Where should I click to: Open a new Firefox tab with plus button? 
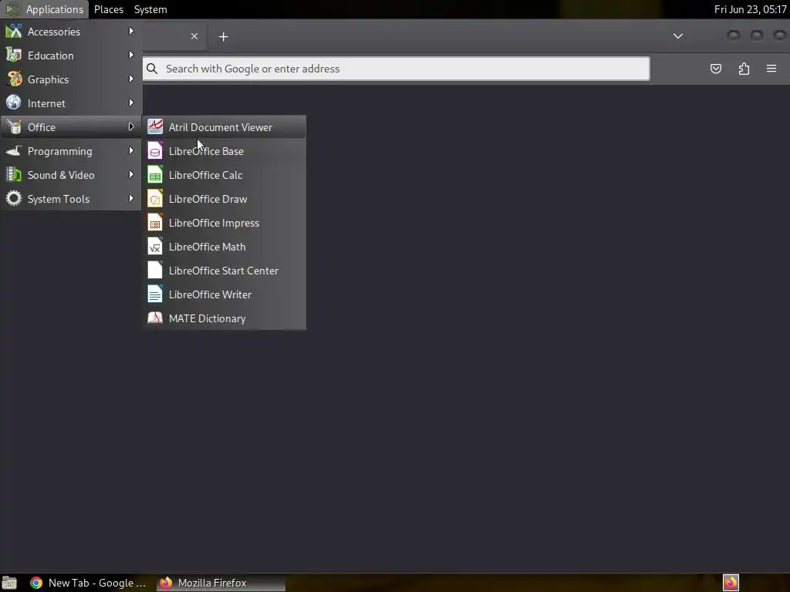coord(223,36)
